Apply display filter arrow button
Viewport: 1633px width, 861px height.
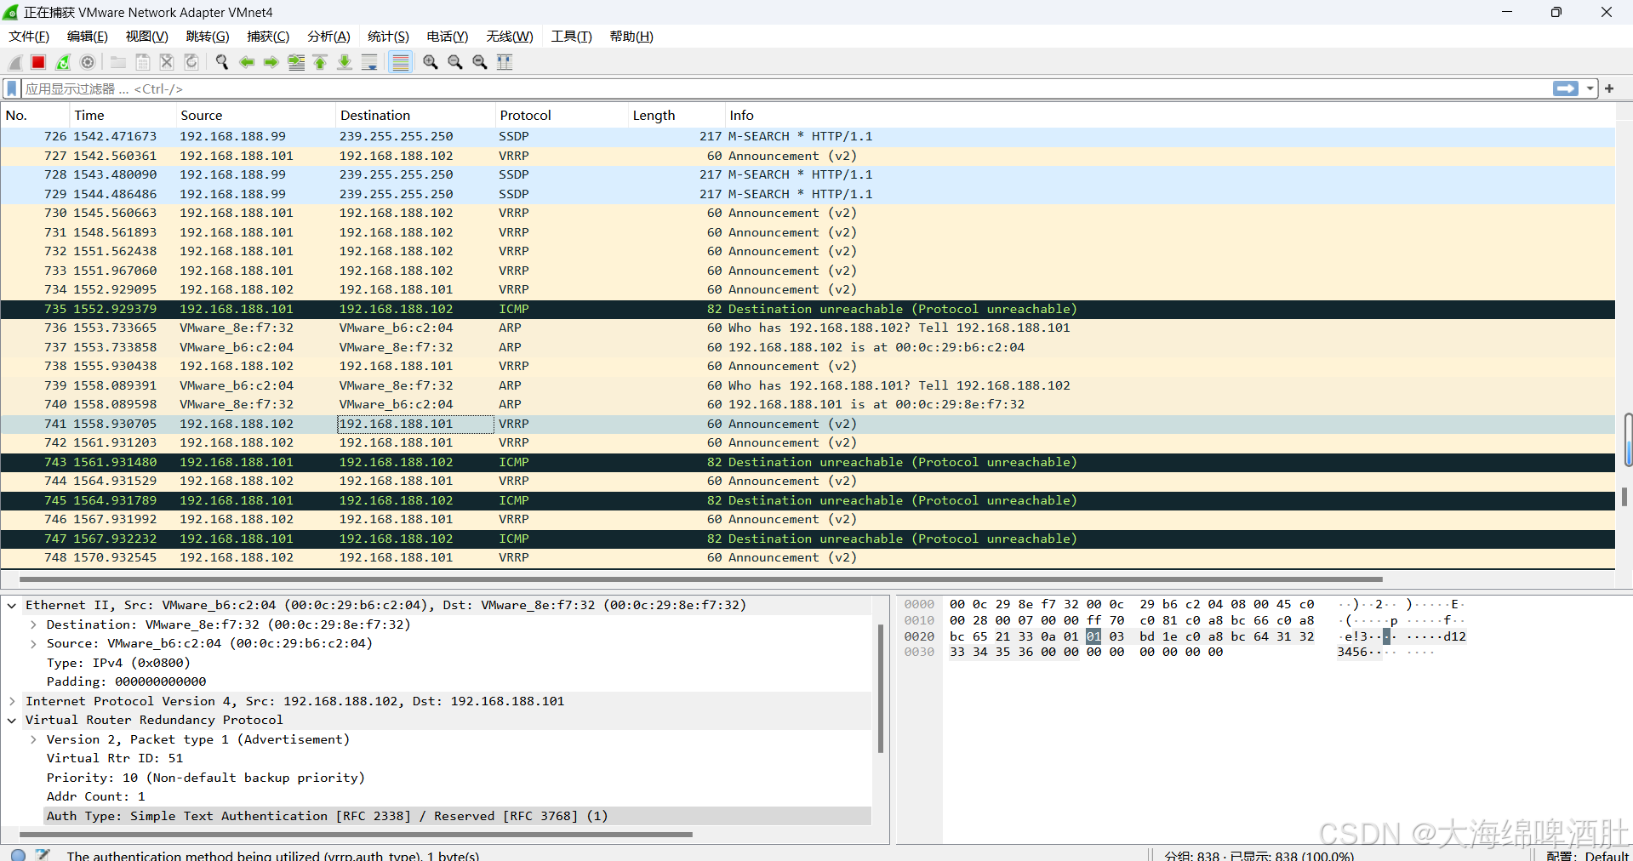(x=1566, y=88)
